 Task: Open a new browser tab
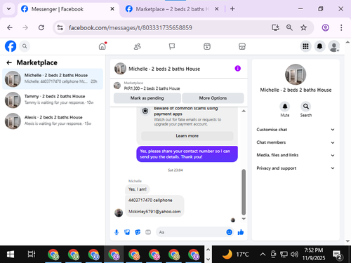(232, 9)
